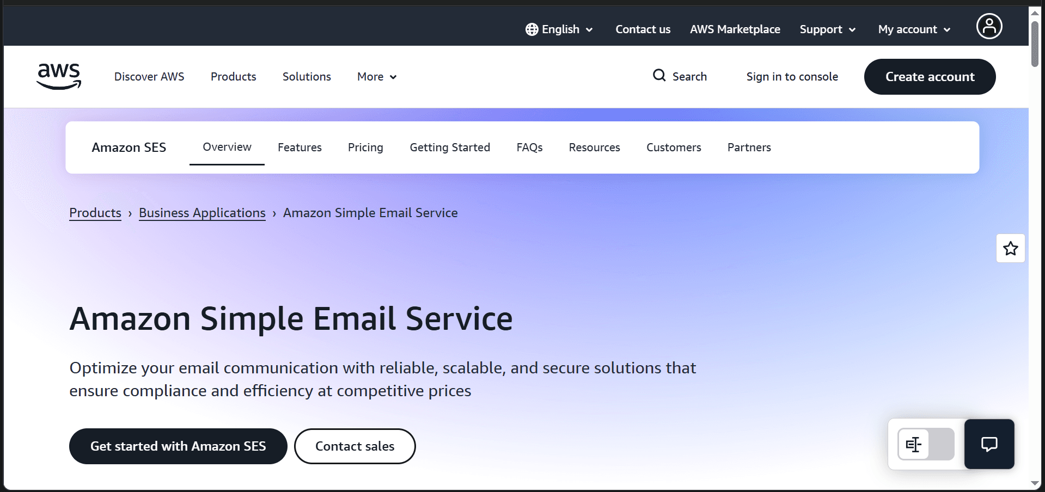Go to the Pricing tab
The height and width of the screenshot is (492, 1045).
[365, 147]
